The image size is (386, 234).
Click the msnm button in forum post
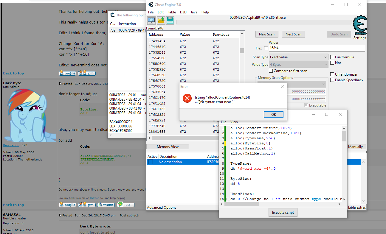coord(106,205)
